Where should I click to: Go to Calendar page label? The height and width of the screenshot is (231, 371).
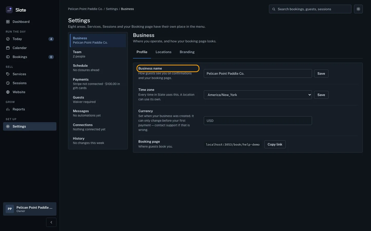coord(20,48)
